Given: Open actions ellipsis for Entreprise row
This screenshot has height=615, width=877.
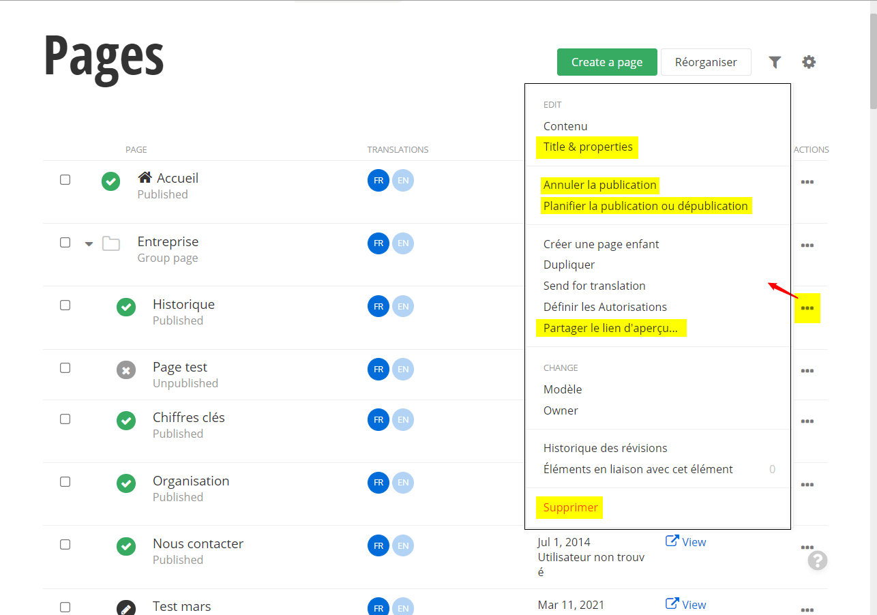Looking at the screenshot, I should pos(807,245).
